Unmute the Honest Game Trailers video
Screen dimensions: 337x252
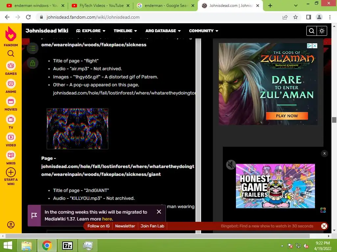click(x=231, y=165)
